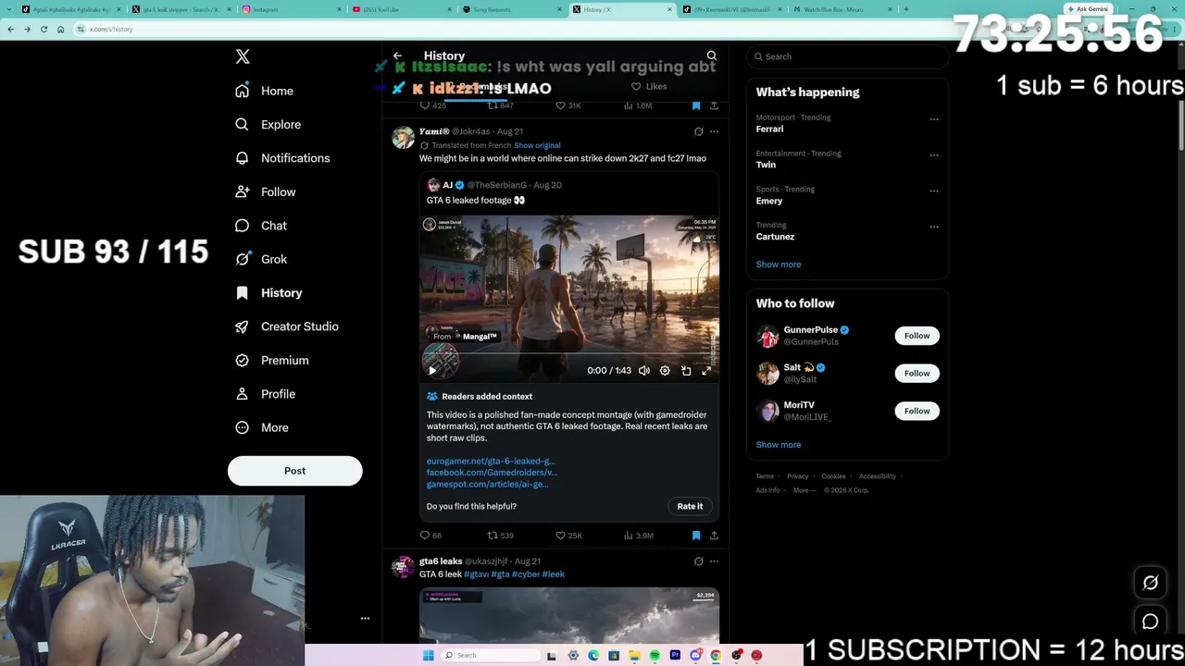The height and width of the screenshot is (666, 1185).
Task: Switch to the Song Requests browser tab
Action: coord(511,9)
